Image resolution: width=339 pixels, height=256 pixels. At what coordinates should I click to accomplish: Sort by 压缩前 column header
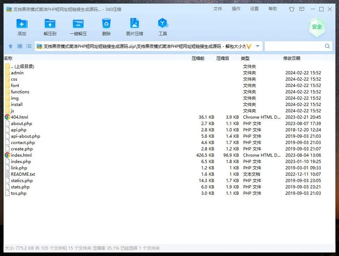coord(198,58)
